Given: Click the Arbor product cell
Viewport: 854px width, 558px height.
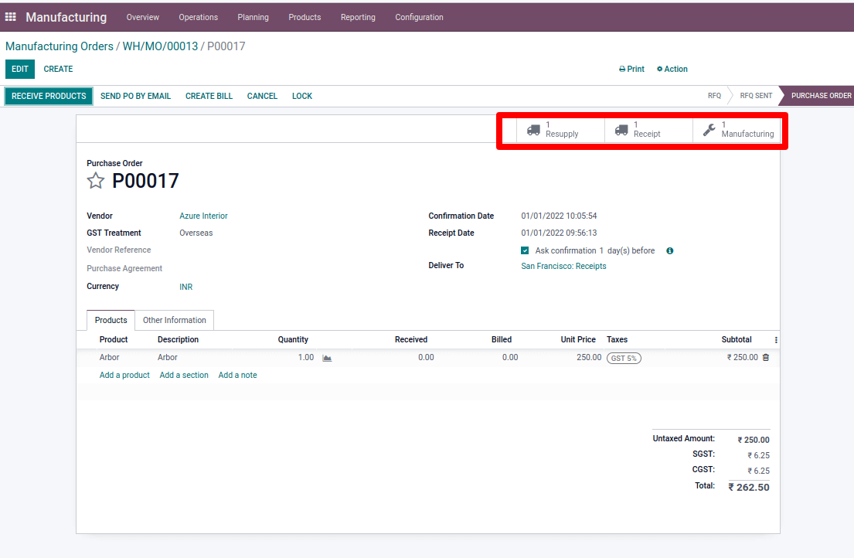Looking at the screenshot, I should click(110, 358).
